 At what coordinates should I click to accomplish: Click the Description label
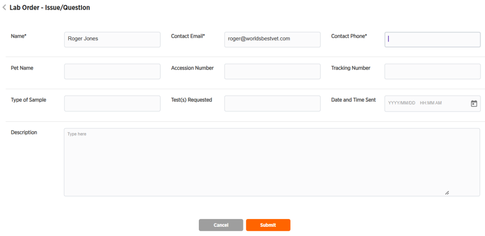tap(24, 133)
